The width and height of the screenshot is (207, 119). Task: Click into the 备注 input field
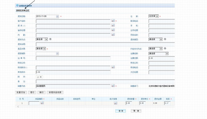point(103,81)
